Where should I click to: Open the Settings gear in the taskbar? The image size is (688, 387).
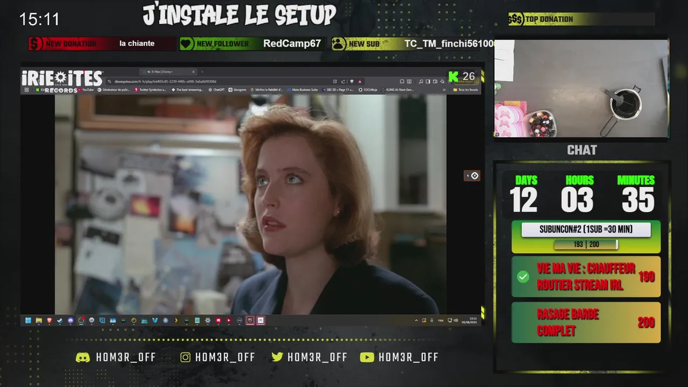[207, 320]
